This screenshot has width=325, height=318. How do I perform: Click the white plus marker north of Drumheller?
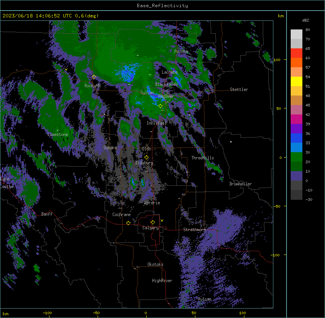231,142
